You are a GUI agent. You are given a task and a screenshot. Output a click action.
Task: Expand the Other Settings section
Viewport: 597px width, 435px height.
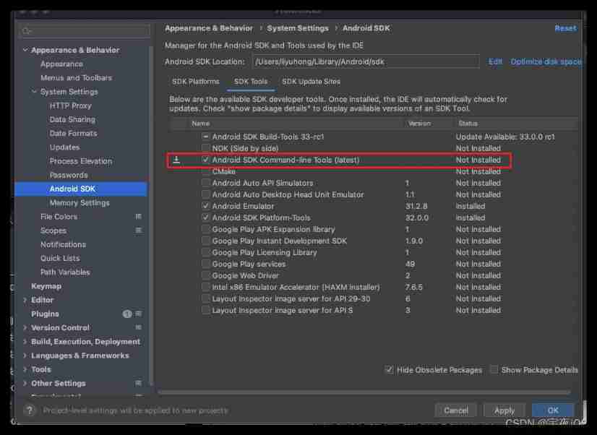pos(25,383)
